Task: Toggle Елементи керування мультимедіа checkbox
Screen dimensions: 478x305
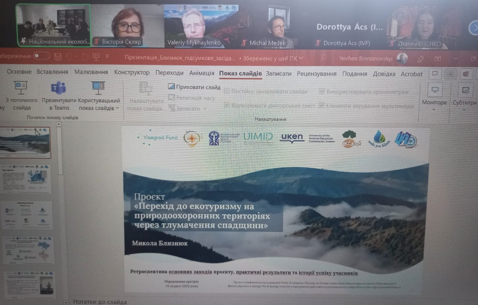Action: [x=321, y=105]
